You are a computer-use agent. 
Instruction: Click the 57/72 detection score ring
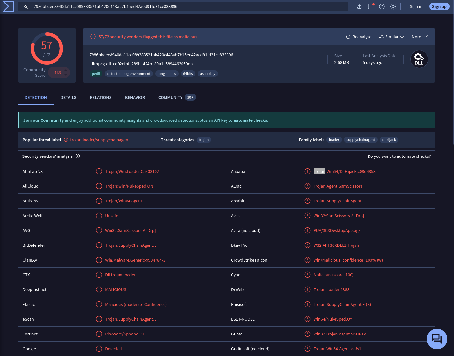pos(47,49)
